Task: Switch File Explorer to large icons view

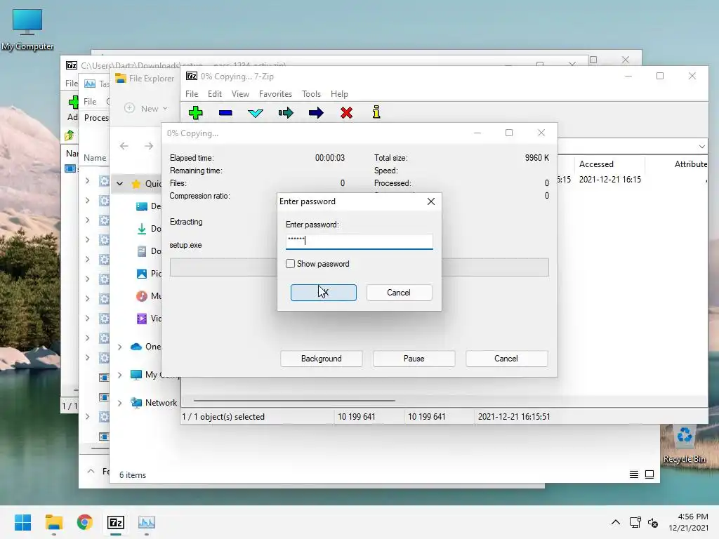Action: click(x=649, y=474)
